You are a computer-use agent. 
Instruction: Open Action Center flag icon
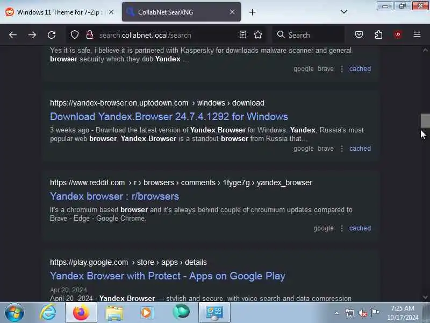[x=375, y=312]
